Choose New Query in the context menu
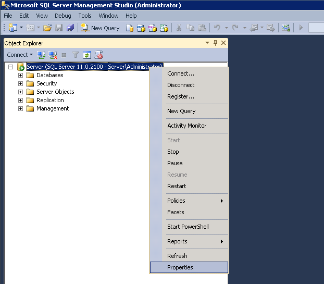Screen dimensions: 324x284 pyautogui.click(x=189, y=111)
